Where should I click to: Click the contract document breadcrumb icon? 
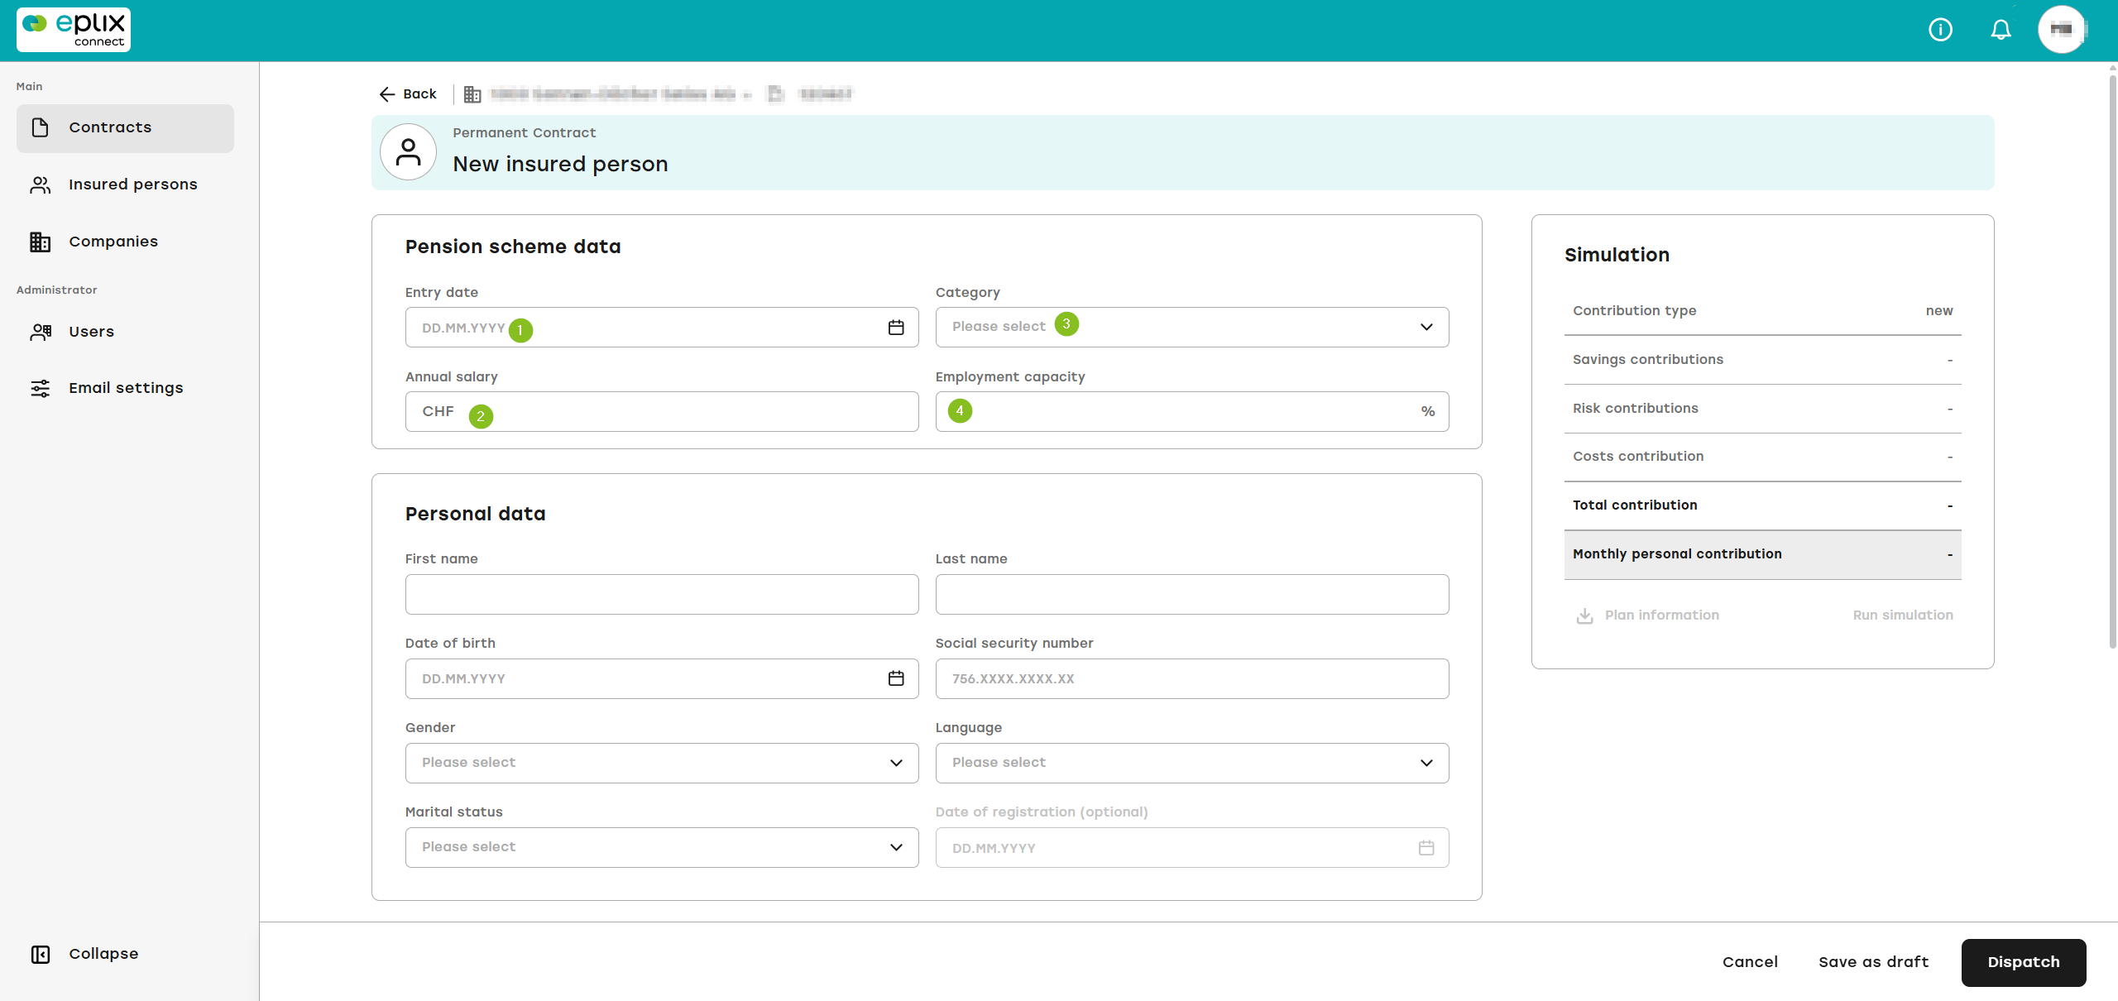[x=775, y=94]
